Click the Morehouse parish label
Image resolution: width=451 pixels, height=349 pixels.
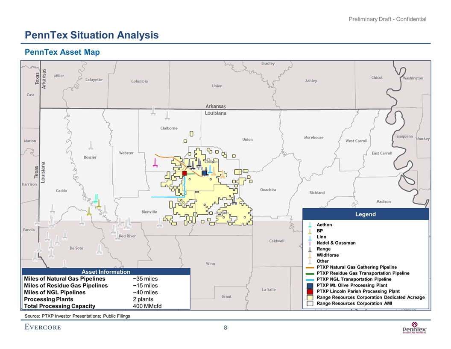[x=314, y=137]
